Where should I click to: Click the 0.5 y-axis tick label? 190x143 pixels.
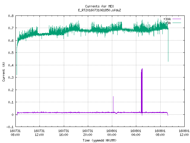coord(11,53)
